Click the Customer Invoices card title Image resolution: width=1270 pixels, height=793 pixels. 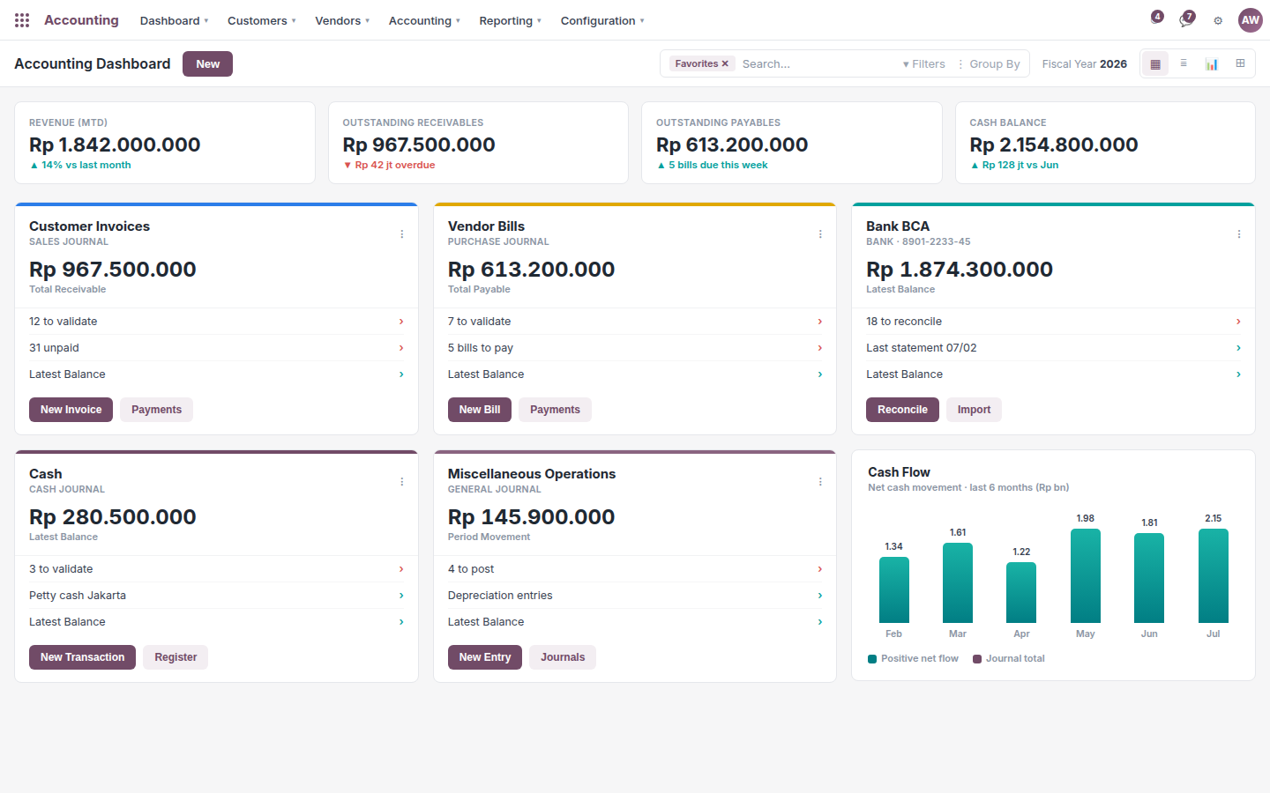pyautogui.click(x=89, y=226)
